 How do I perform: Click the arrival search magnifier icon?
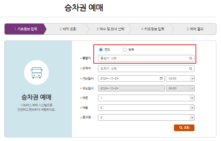[191, 69]
